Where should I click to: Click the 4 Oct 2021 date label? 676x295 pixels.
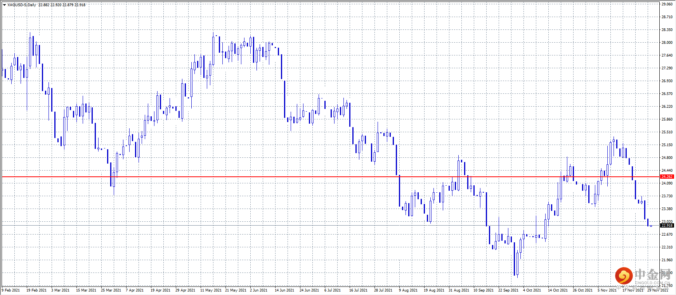pos(532,290)
